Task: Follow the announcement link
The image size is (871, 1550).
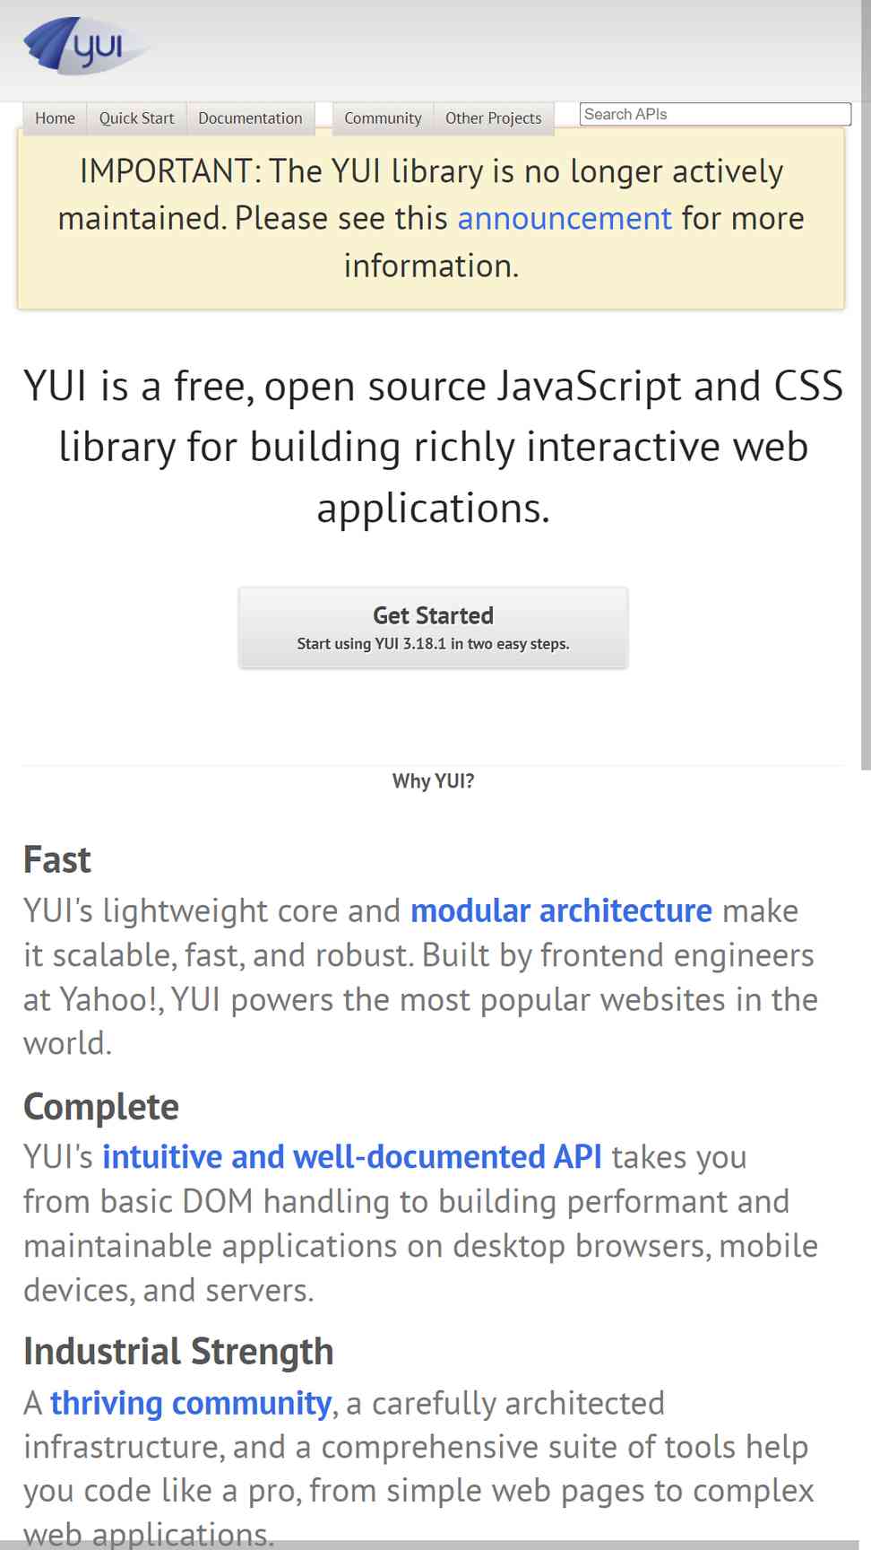Action: pos(565,218)
